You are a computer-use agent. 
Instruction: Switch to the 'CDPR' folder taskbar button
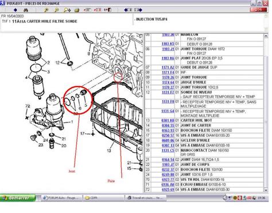pos(103,198)
